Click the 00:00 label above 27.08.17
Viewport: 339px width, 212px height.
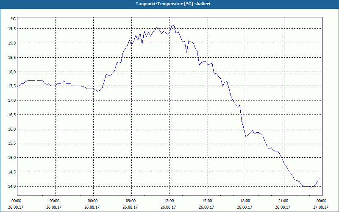322,201
